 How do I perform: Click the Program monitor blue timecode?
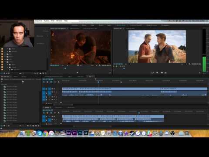(x=118, y=64)
